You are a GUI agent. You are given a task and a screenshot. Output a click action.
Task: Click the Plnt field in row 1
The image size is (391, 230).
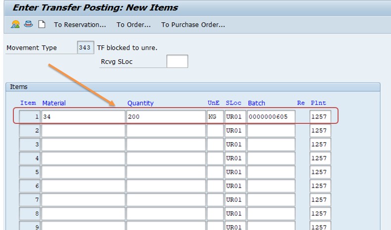coord(320,117)
